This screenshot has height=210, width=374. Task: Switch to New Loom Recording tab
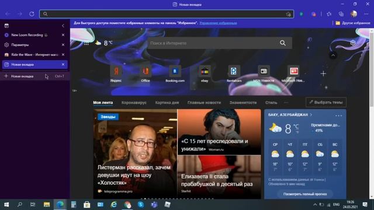click(35, 35)
